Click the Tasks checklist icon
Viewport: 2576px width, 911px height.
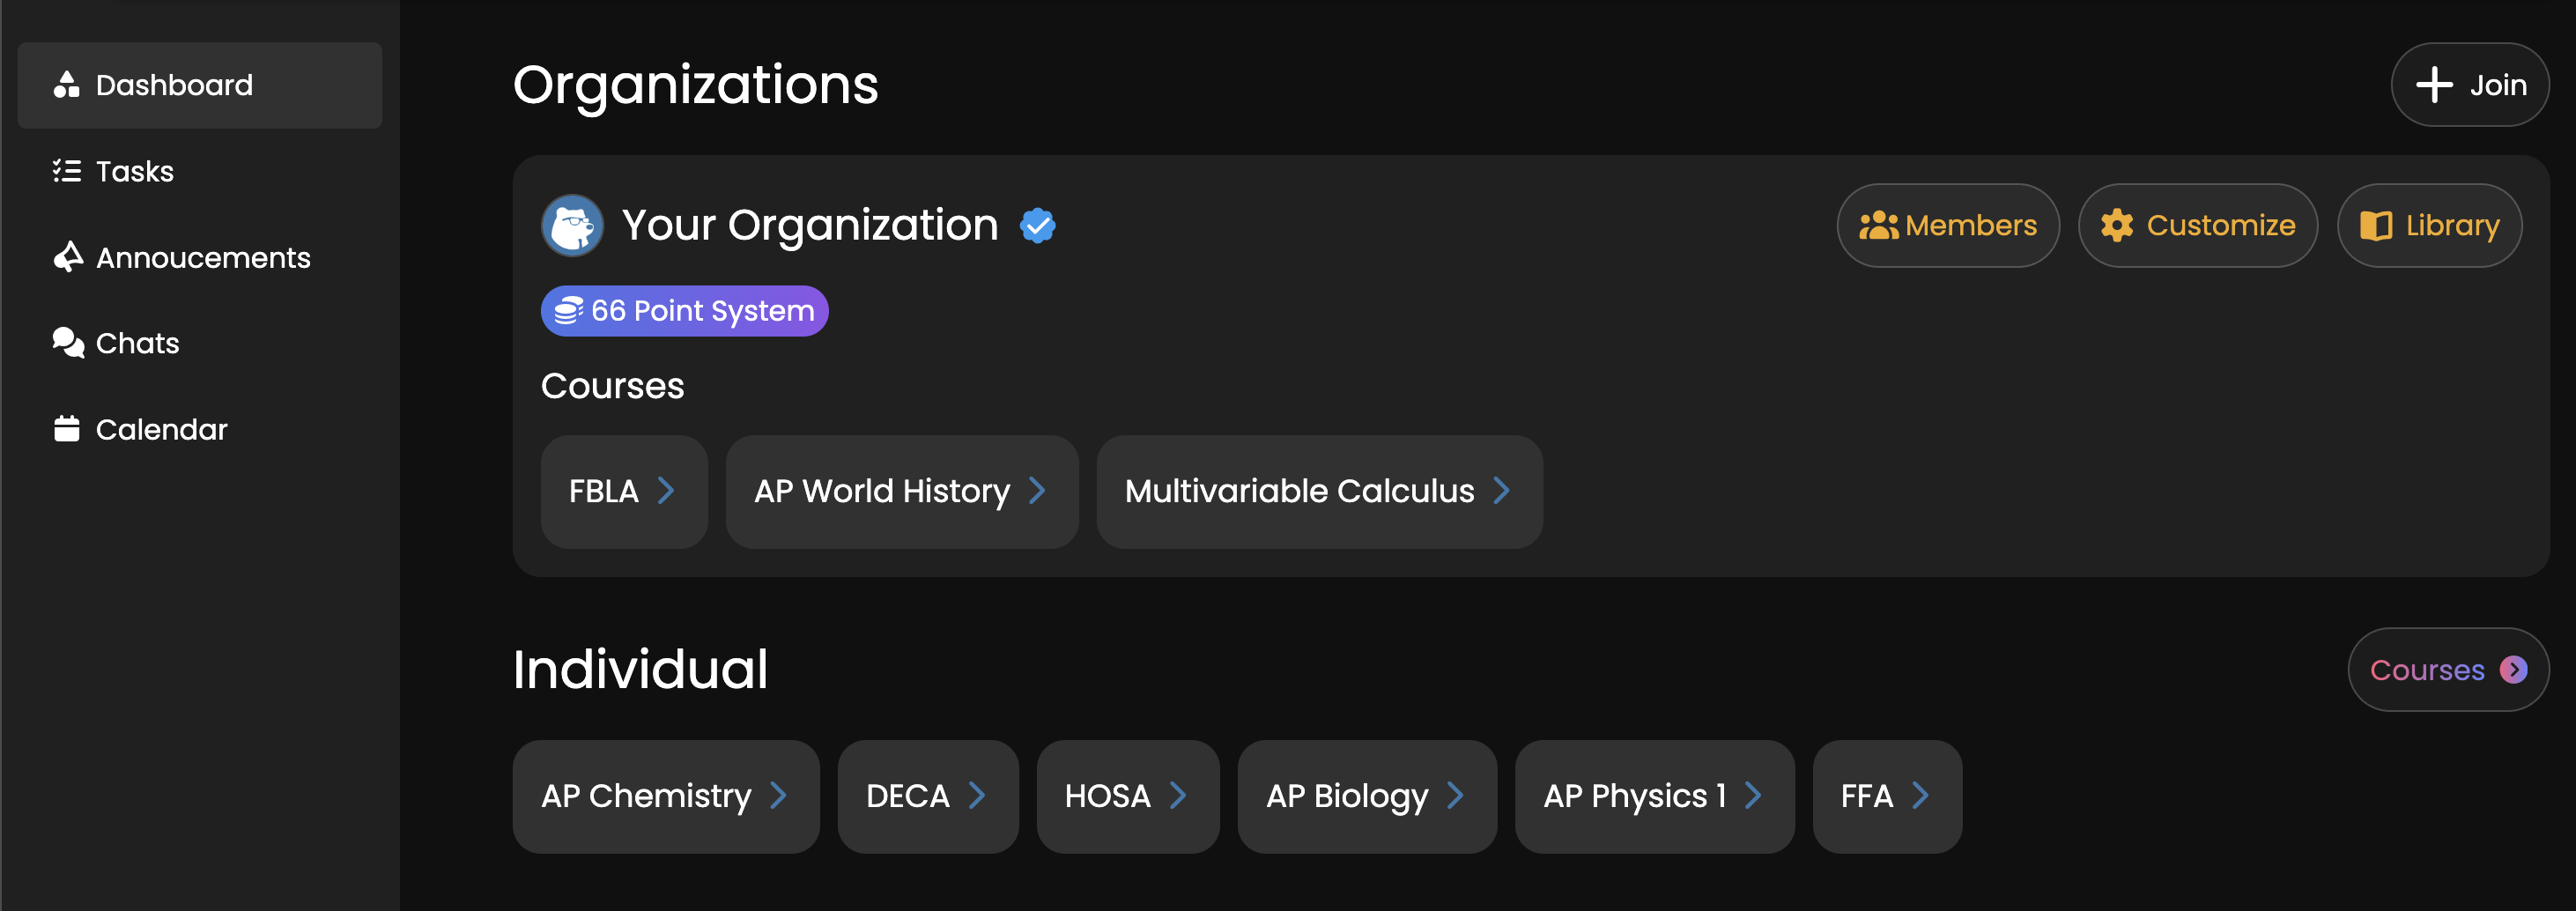coord(66,171)
